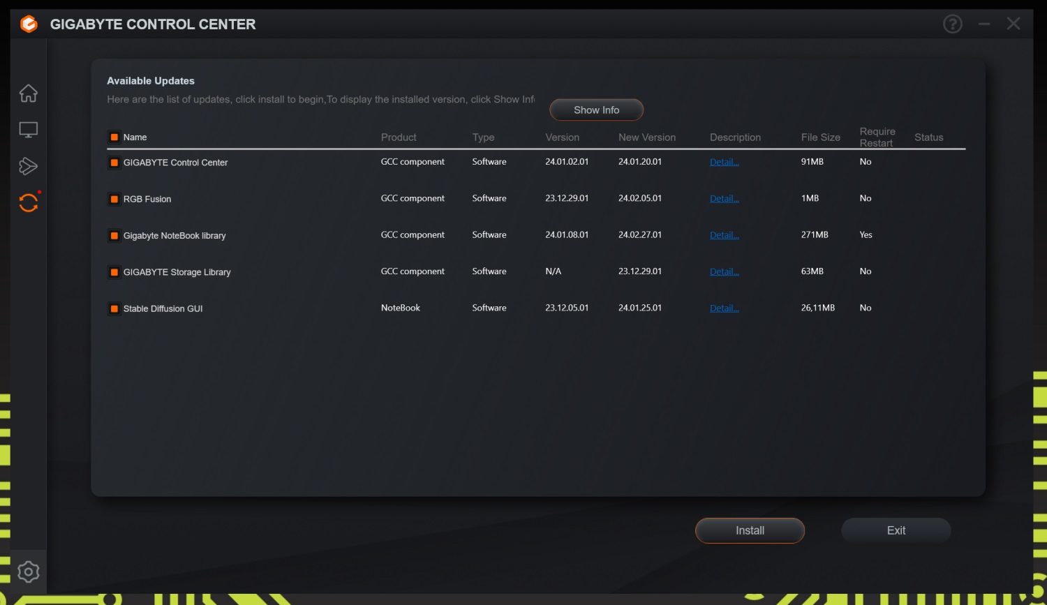The width and height of the screenshot is (1047, 605).
Task: Uncheck the Gigabyte NoteBook library update
Action: [x=114, y=236]
